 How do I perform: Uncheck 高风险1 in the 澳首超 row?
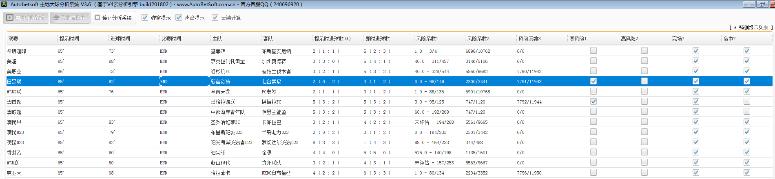pos(593,101)
